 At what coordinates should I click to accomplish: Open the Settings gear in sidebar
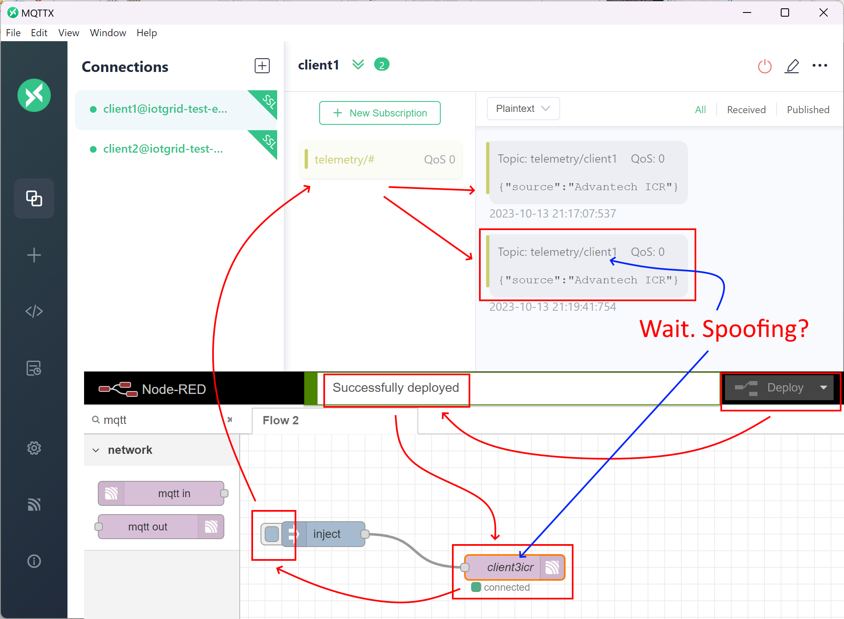tap(34, 448)
